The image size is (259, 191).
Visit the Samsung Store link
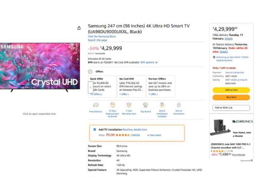click(x=102, y=37)
